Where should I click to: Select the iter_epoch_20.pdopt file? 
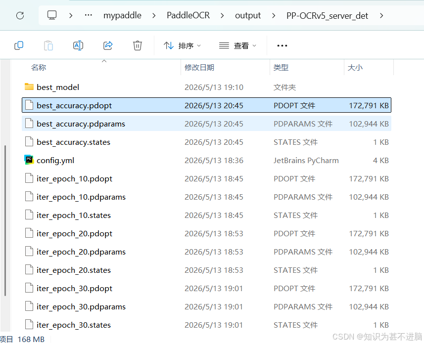tap(207, 233)
